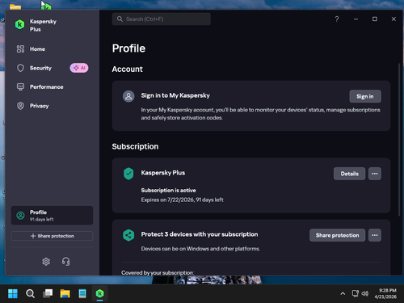Click the green share hexagon icon
This screenshot has height=303, width=404.
128,235
